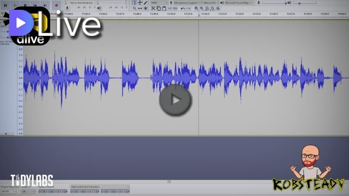The height and width of the screenshot is (196, 349).
Task: Click the Zoom In icon
Action: point(196,8)
